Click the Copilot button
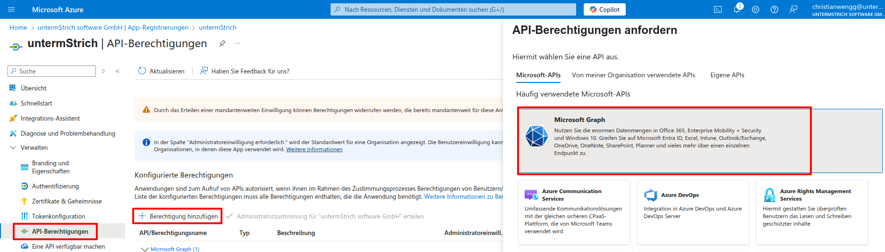 (x=604, y=9)
